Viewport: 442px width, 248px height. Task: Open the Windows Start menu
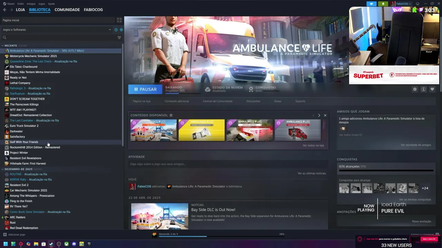click(x=6, y=244)
